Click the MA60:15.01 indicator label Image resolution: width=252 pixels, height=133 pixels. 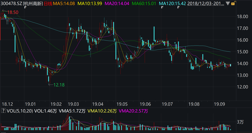[x=144, y=4]
